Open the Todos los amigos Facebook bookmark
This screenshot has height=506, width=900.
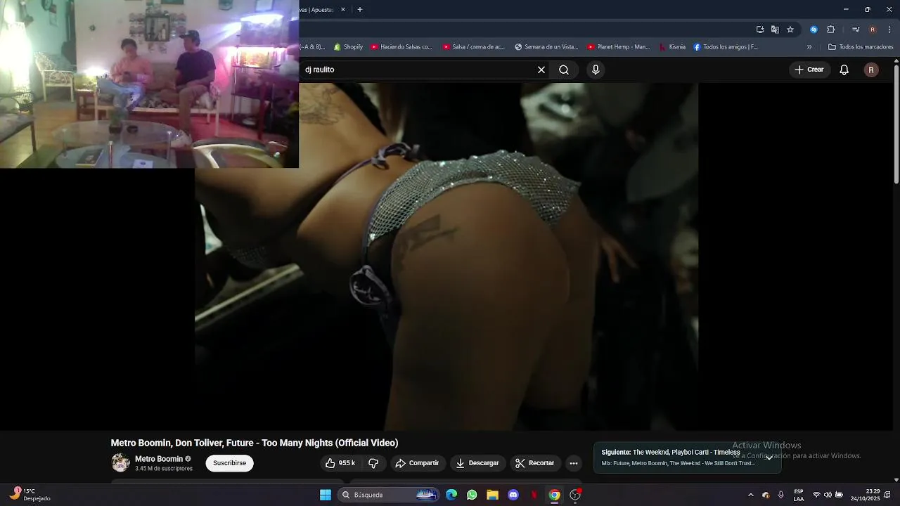pyautogui.click(x=726, y=47)
